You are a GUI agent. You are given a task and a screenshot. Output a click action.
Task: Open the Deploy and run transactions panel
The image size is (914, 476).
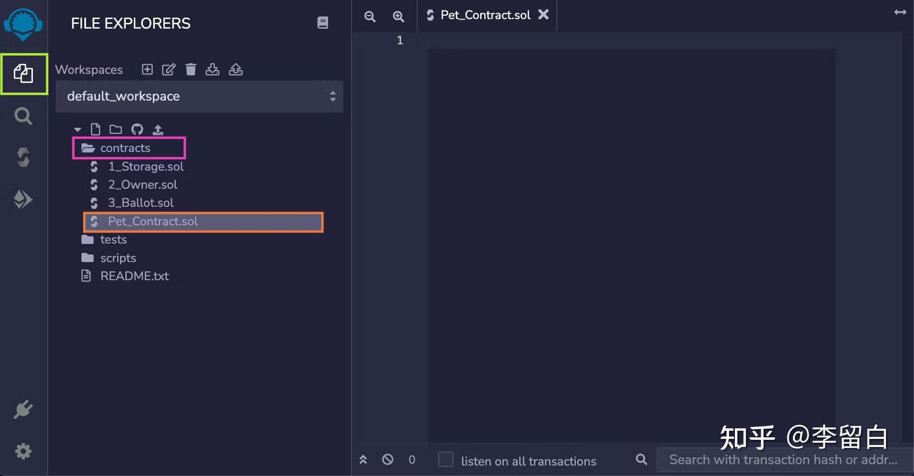pos(23,199)
